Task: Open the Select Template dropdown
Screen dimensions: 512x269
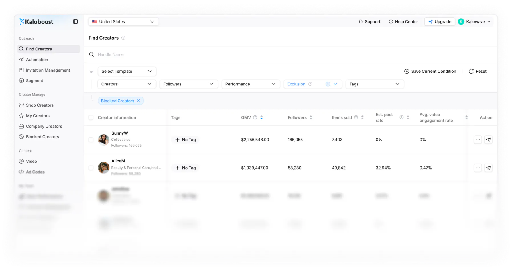Action: (x=127, y=71)
